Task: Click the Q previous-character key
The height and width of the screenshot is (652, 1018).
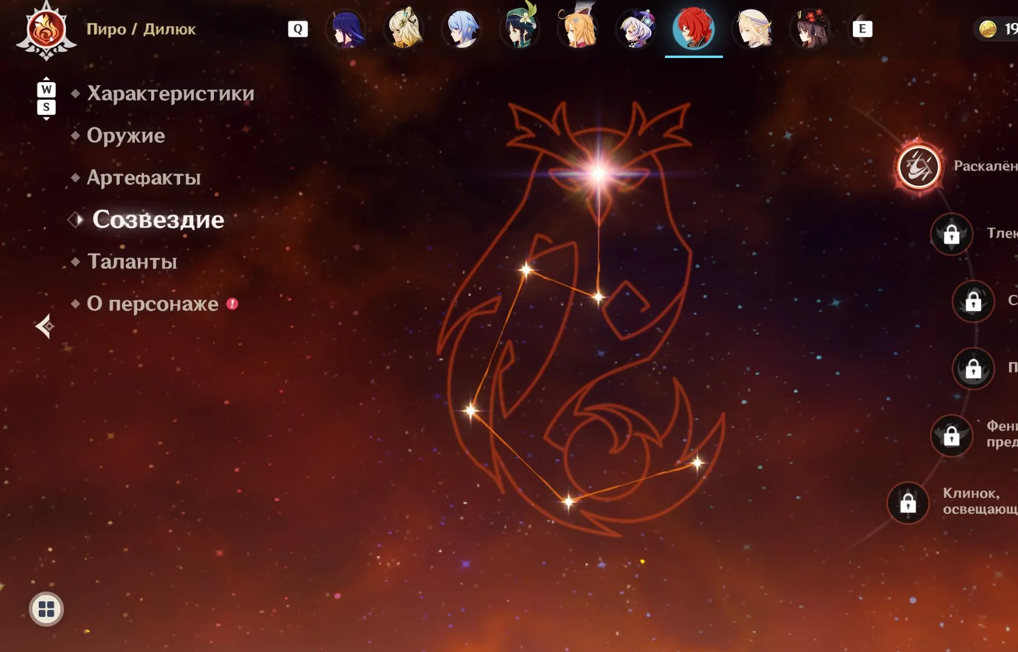Action: 298,29
